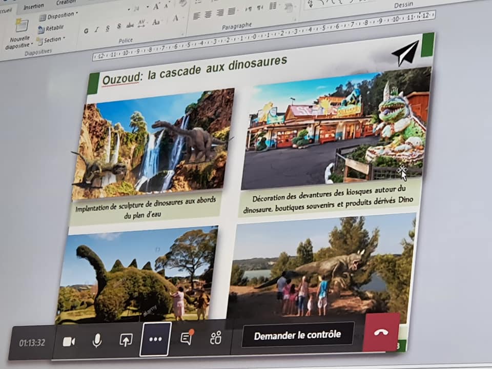Mute the microphone in the call
This screenshot has height=369, width=492.
97,340
